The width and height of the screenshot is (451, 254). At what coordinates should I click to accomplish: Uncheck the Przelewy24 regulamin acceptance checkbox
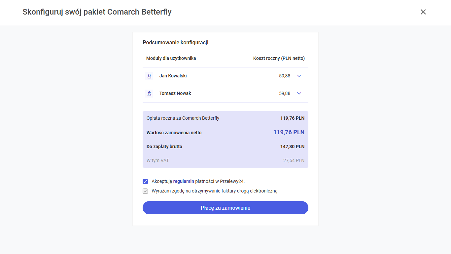[145, 182]
